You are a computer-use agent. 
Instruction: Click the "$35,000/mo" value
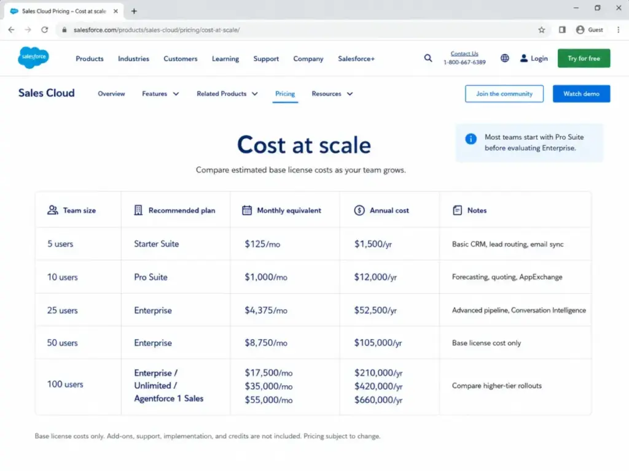pyautogui.click(x=269, y=386)
